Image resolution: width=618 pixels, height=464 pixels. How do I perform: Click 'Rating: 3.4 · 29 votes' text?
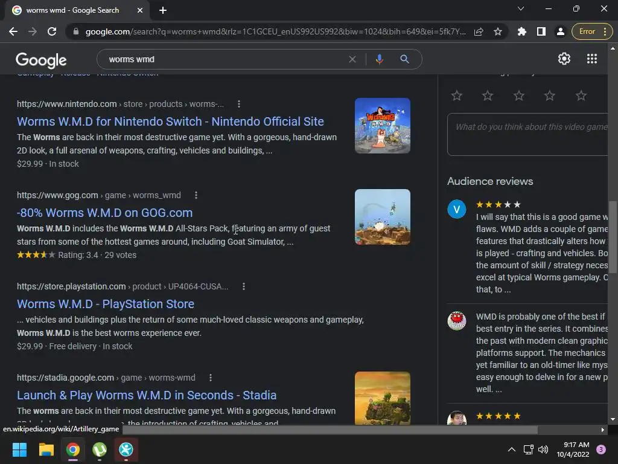(x=97, y=256)
